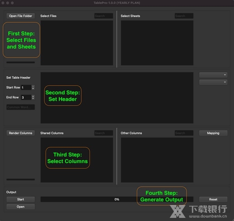Hit the Reset button
Viewport: 234px width, 221px height.
pos(213,200)
